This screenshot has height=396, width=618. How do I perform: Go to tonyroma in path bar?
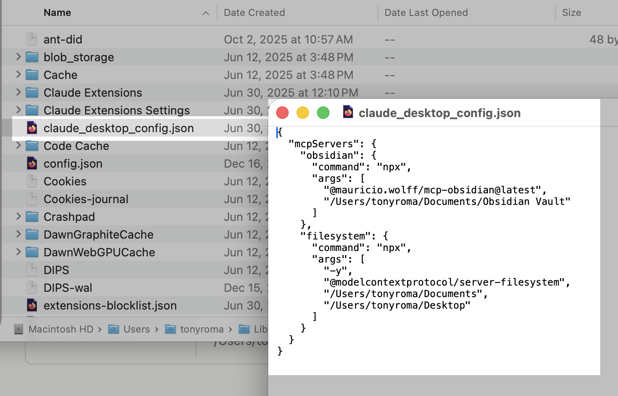(202, 329)
